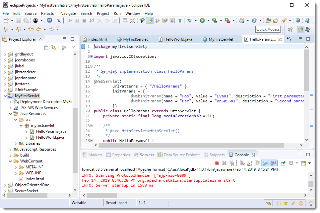
Task: Toggle Show Console When Standard Out Changes
Action: pos(265,163)
